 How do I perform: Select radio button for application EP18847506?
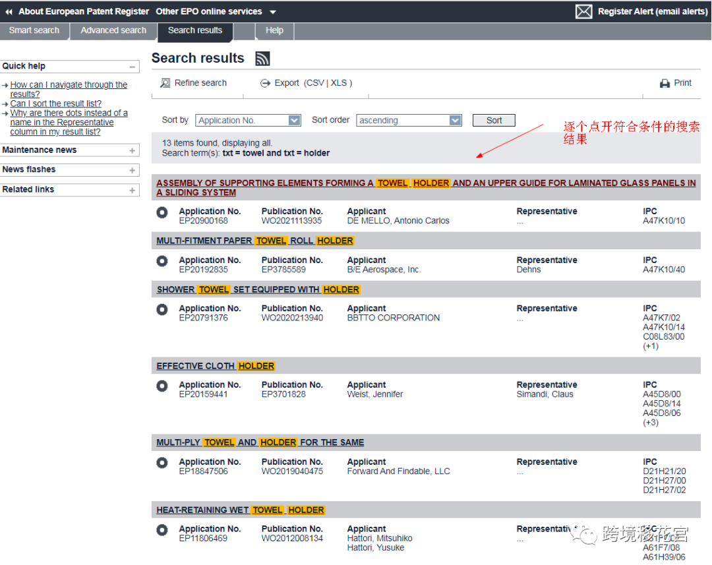pos(162,463)
